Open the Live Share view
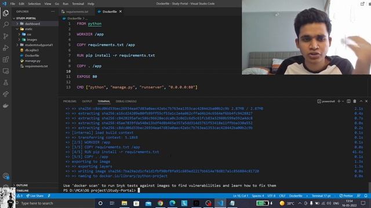Screen dimensions: 371x208 point(6,94)
